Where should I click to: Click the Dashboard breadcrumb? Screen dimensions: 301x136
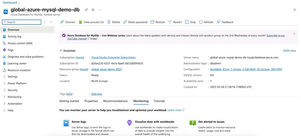(10, 3)
